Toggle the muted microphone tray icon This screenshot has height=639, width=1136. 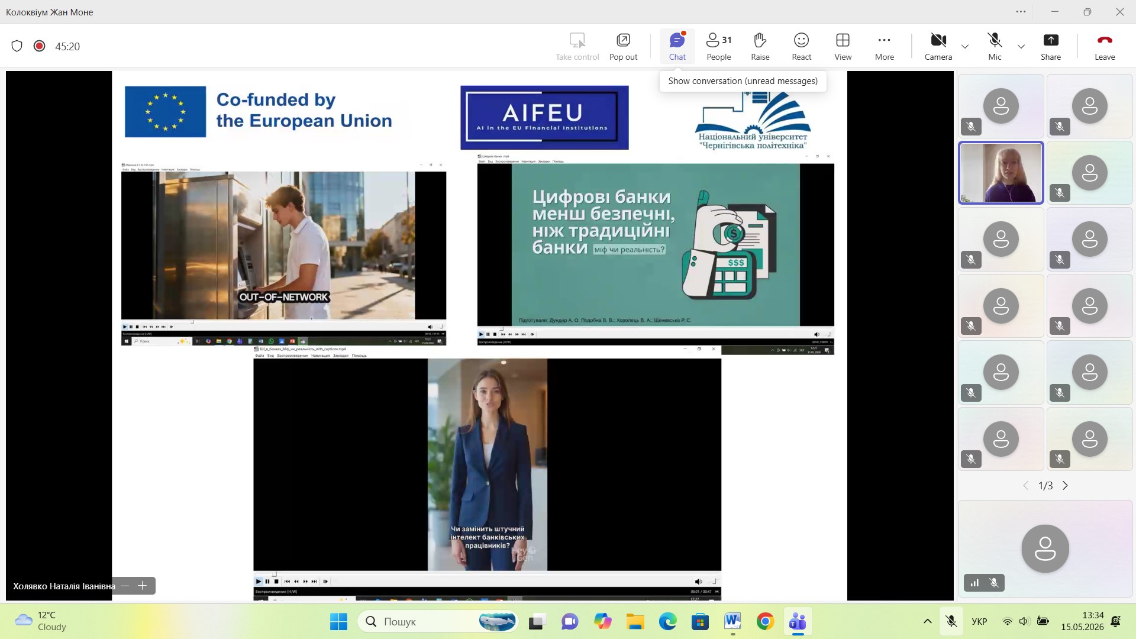[951, 621]
